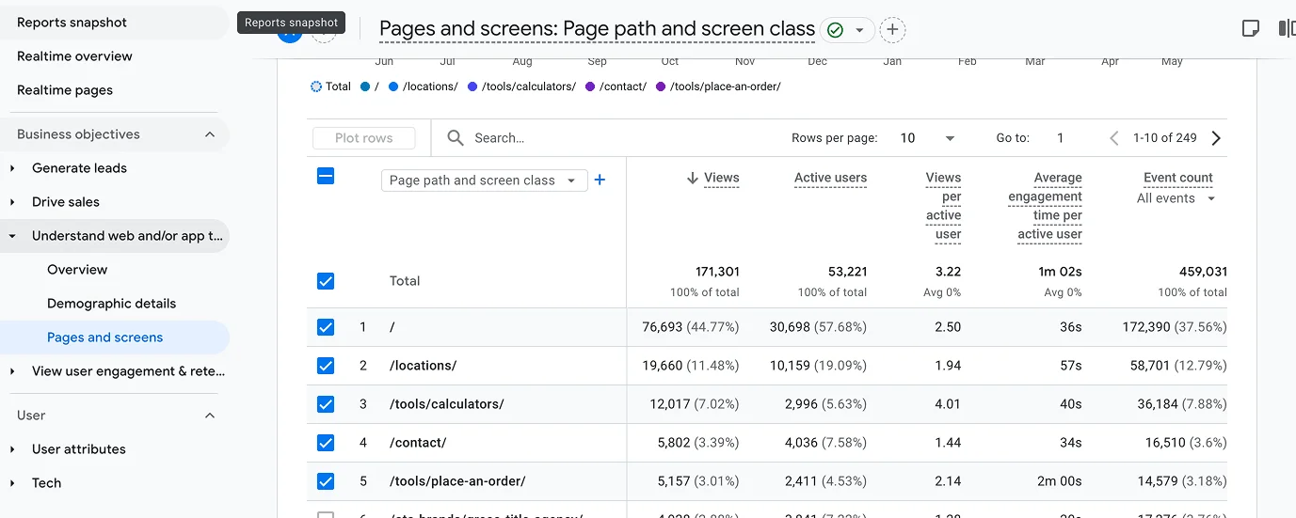Uncheck the Total row checkbox
This screenshot has height=518, width=1296.
click(326, 281)
